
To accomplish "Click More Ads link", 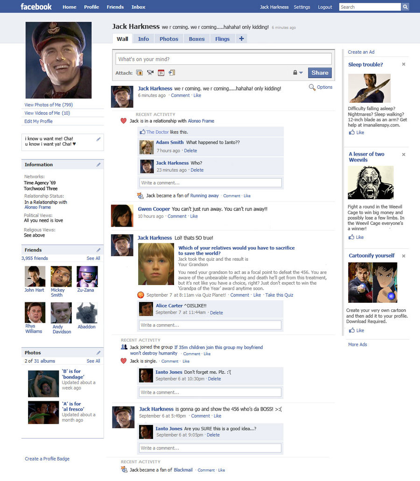I will (x=357, y=344).
